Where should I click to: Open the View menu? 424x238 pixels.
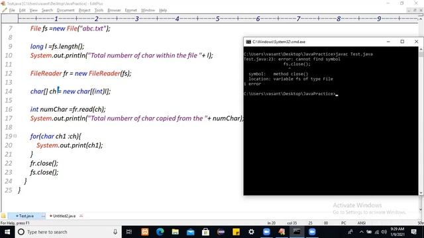(x=34, y=11)
